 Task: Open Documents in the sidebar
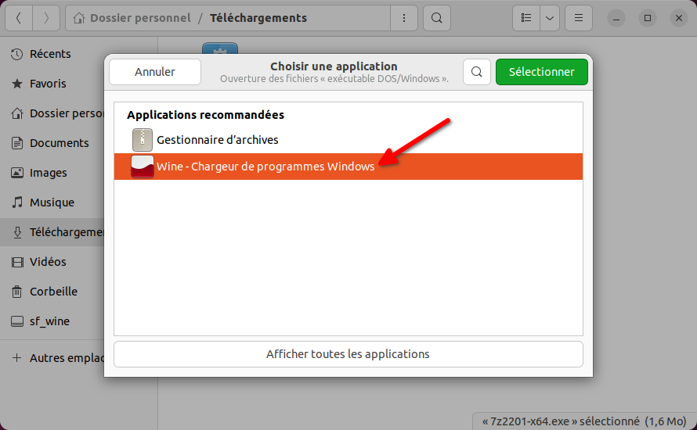click(52, 143)
